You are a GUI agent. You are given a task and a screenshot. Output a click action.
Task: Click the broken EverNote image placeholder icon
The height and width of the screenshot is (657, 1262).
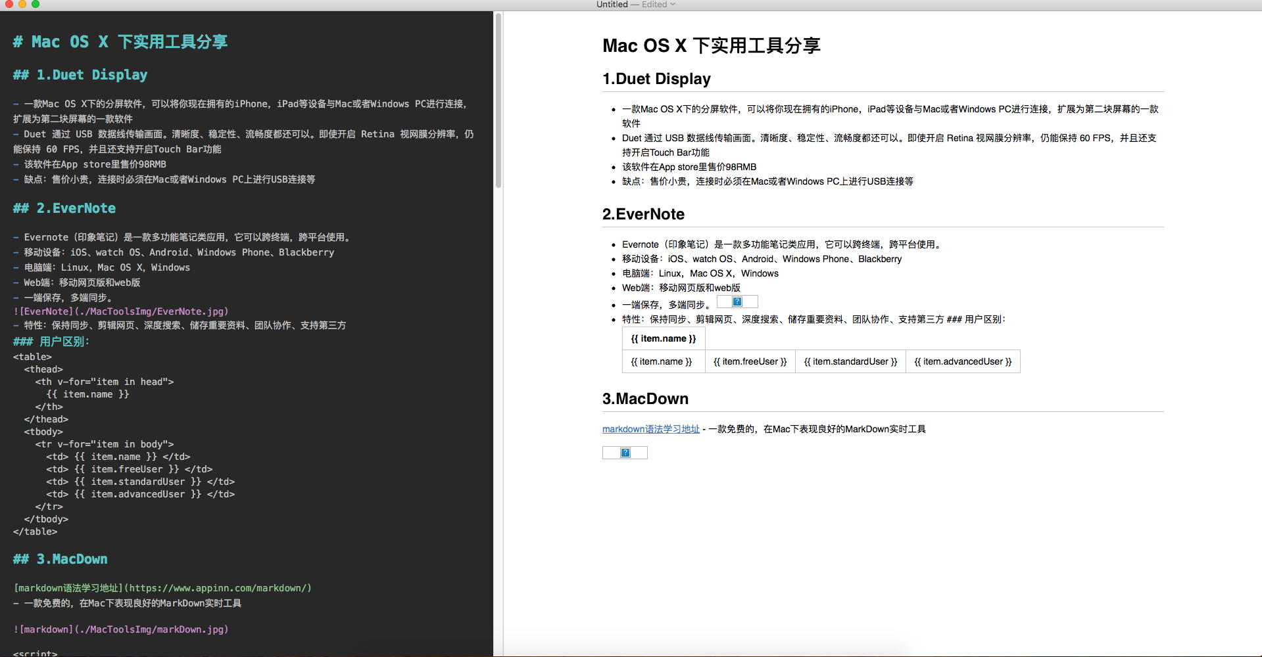click(x=737, y=302)
